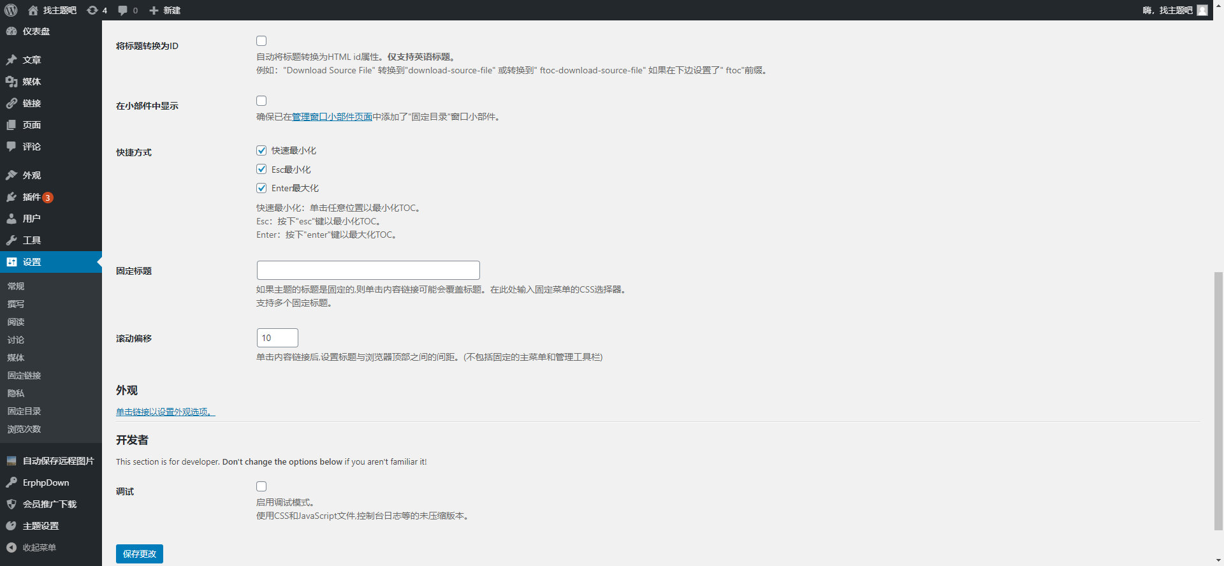The width and height of the screenshot is (1224, 566).
Task: Open the updates icon showing 4
Action: [x=92, y=10]
